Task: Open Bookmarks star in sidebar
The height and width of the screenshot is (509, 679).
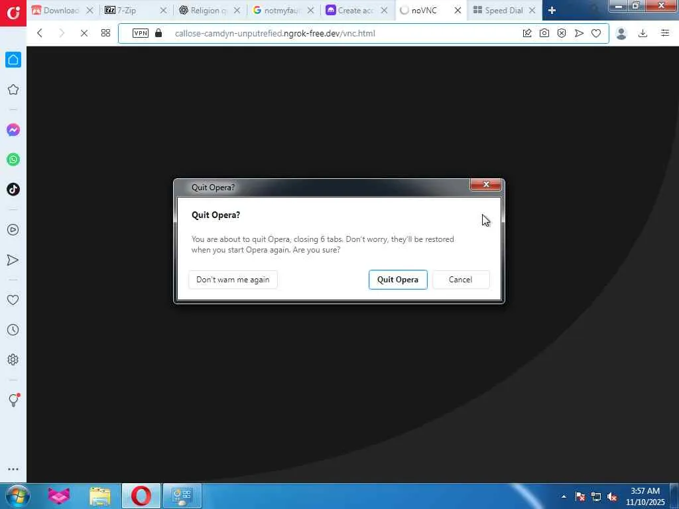Action: [x=13, y=89]
